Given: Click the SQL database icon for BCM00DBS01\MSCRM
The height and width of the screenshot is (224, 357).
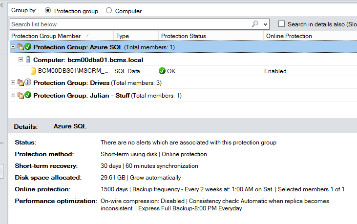Looking at the screenshot, I should (33, 71).
